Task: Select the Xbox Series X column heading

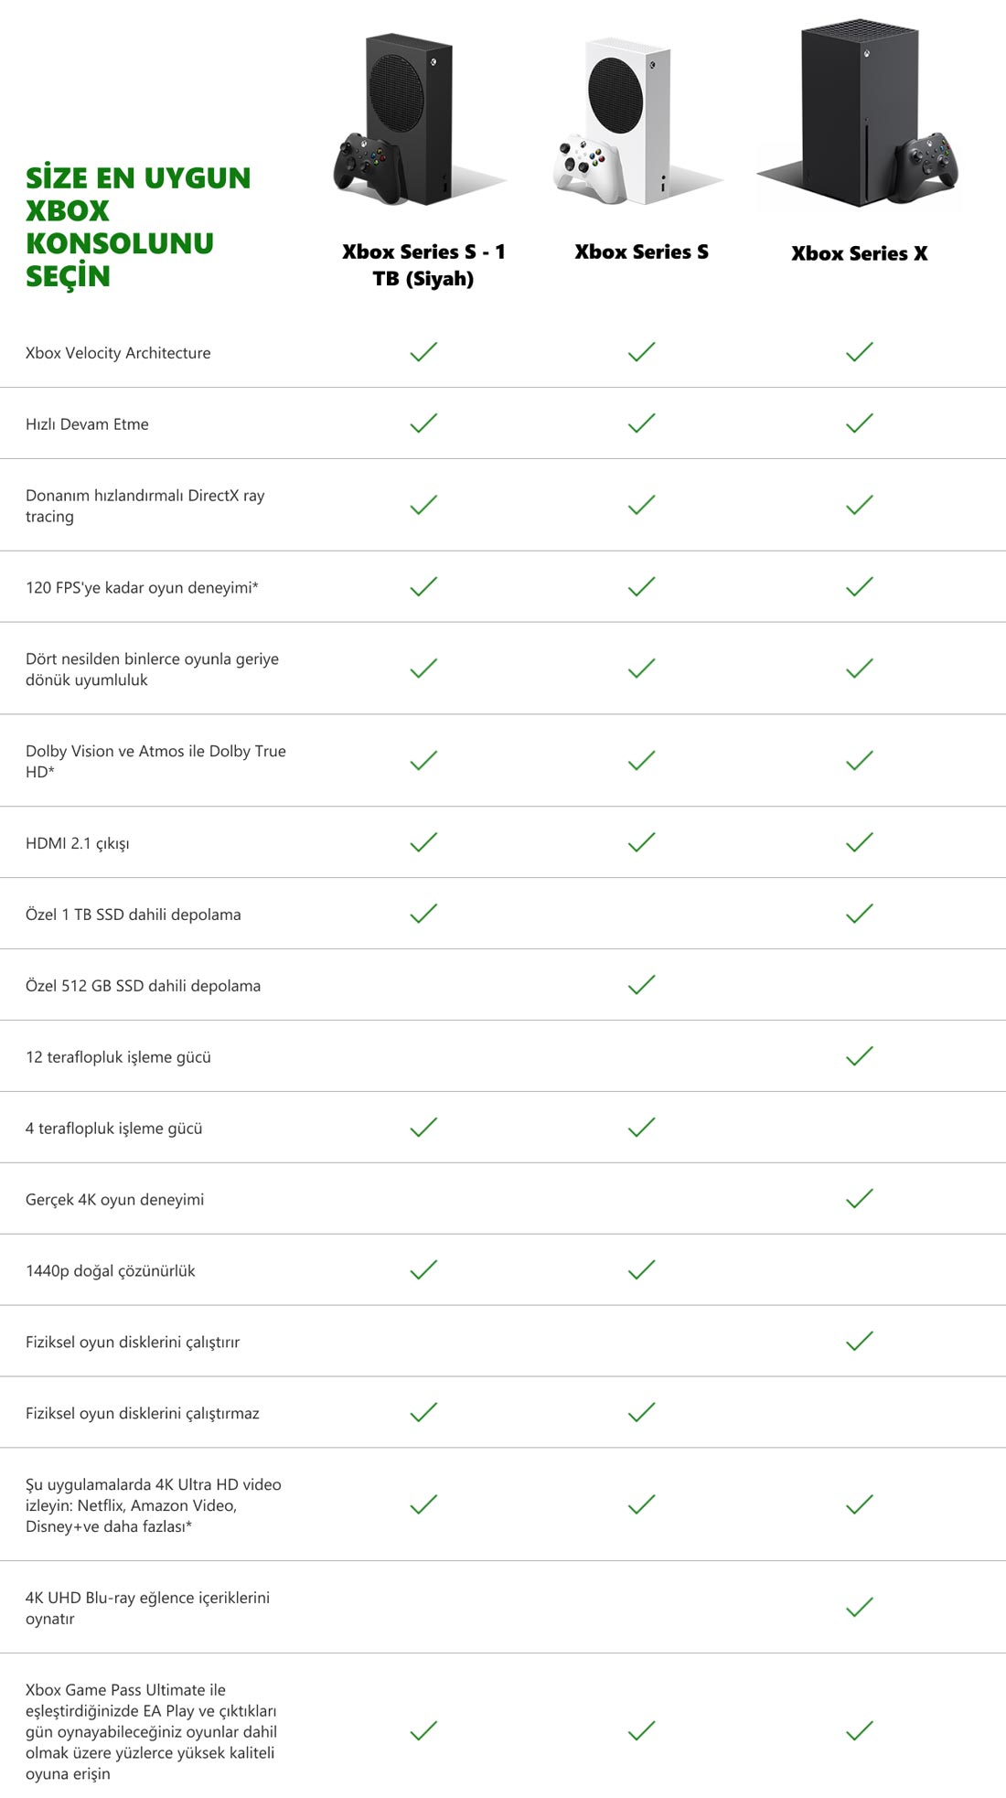Action: pos(860,254)
